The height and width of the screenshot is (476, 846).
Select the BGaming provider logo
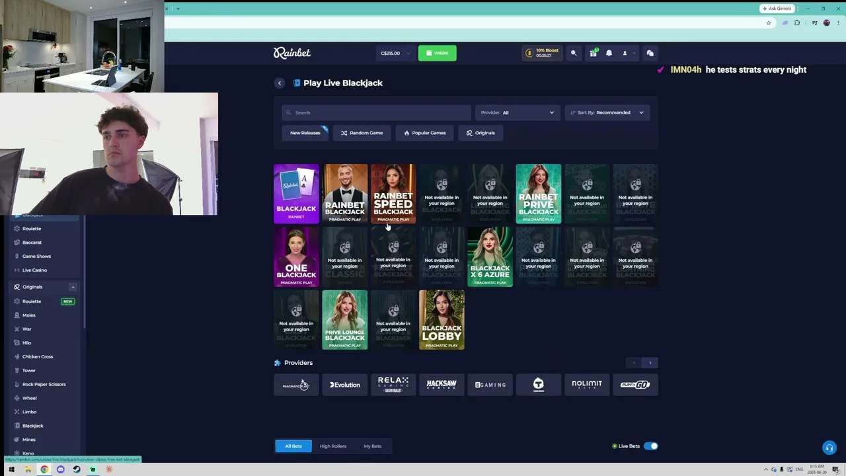coord(490,385)
